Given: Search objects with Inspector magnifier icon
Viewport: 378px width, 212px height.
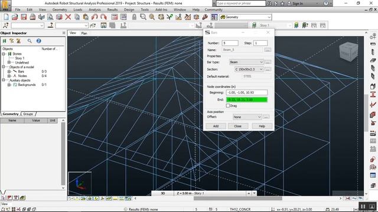Looking at the screenshot, I should point(30,41).
